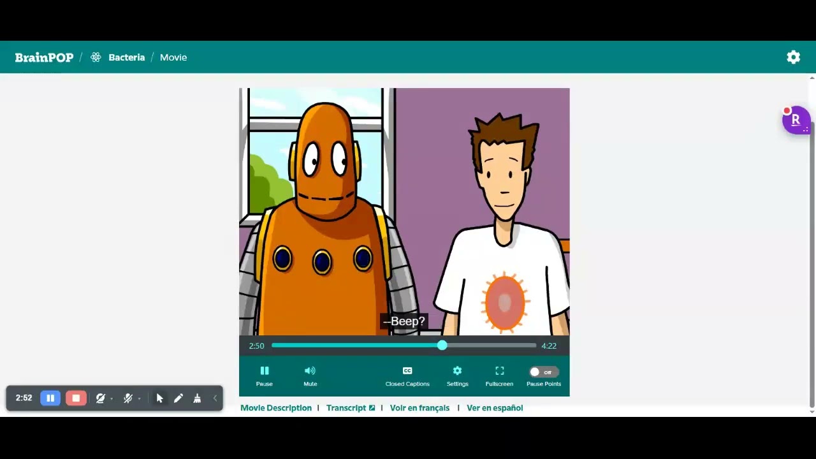The width and height of the screenshot is (816, 459).
Task: Open the Movie Description link
Action: point(276,408)
